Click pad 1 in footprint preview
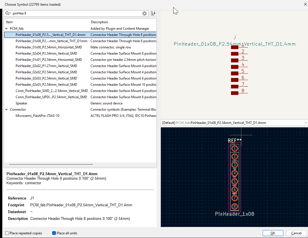The width and height of the screenshot is (308, 238). (x=235, y=148)
